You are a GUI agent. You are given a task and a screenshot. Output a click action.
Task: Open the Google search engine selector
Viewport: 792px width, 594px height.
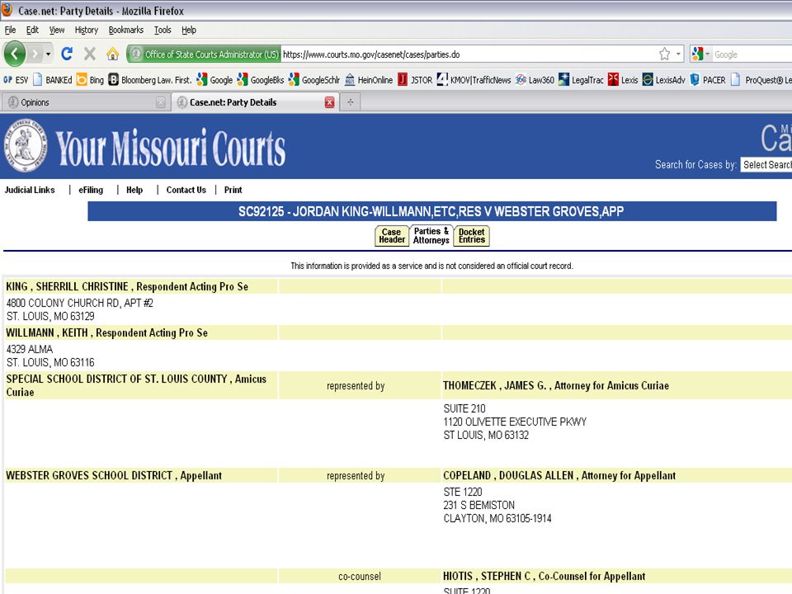coord(701,54)
